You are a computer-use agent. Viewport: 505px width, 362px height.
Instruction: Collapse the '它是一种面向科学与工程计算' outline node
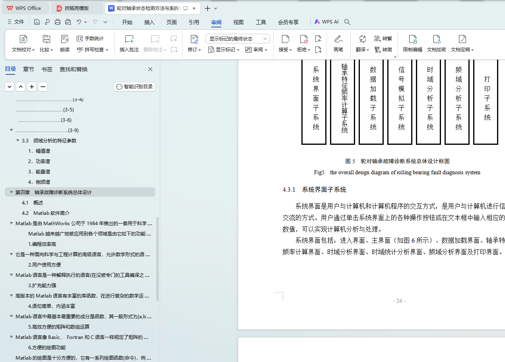point(11,254)
